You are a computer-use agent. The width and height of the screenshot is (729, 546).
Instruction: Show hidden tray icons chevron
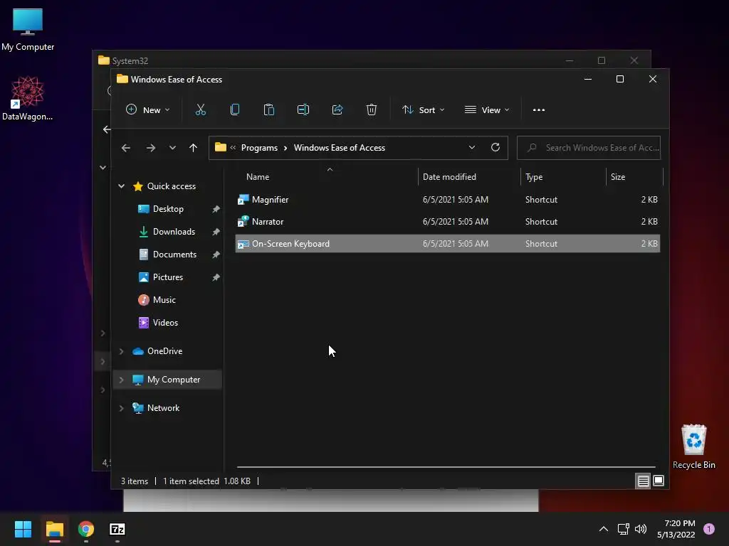point(604,529)
